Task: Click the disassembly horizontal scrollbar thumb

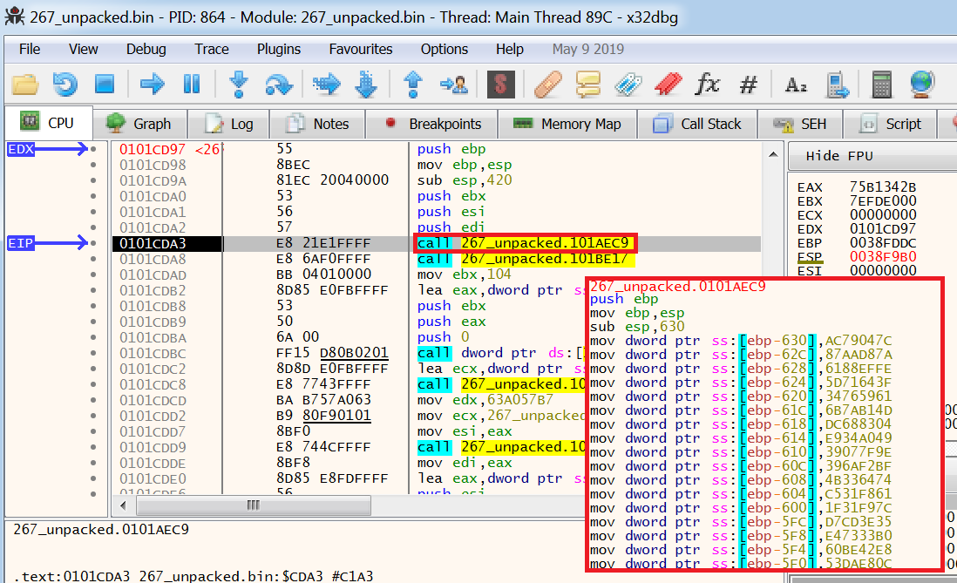Action: [254, 505]
